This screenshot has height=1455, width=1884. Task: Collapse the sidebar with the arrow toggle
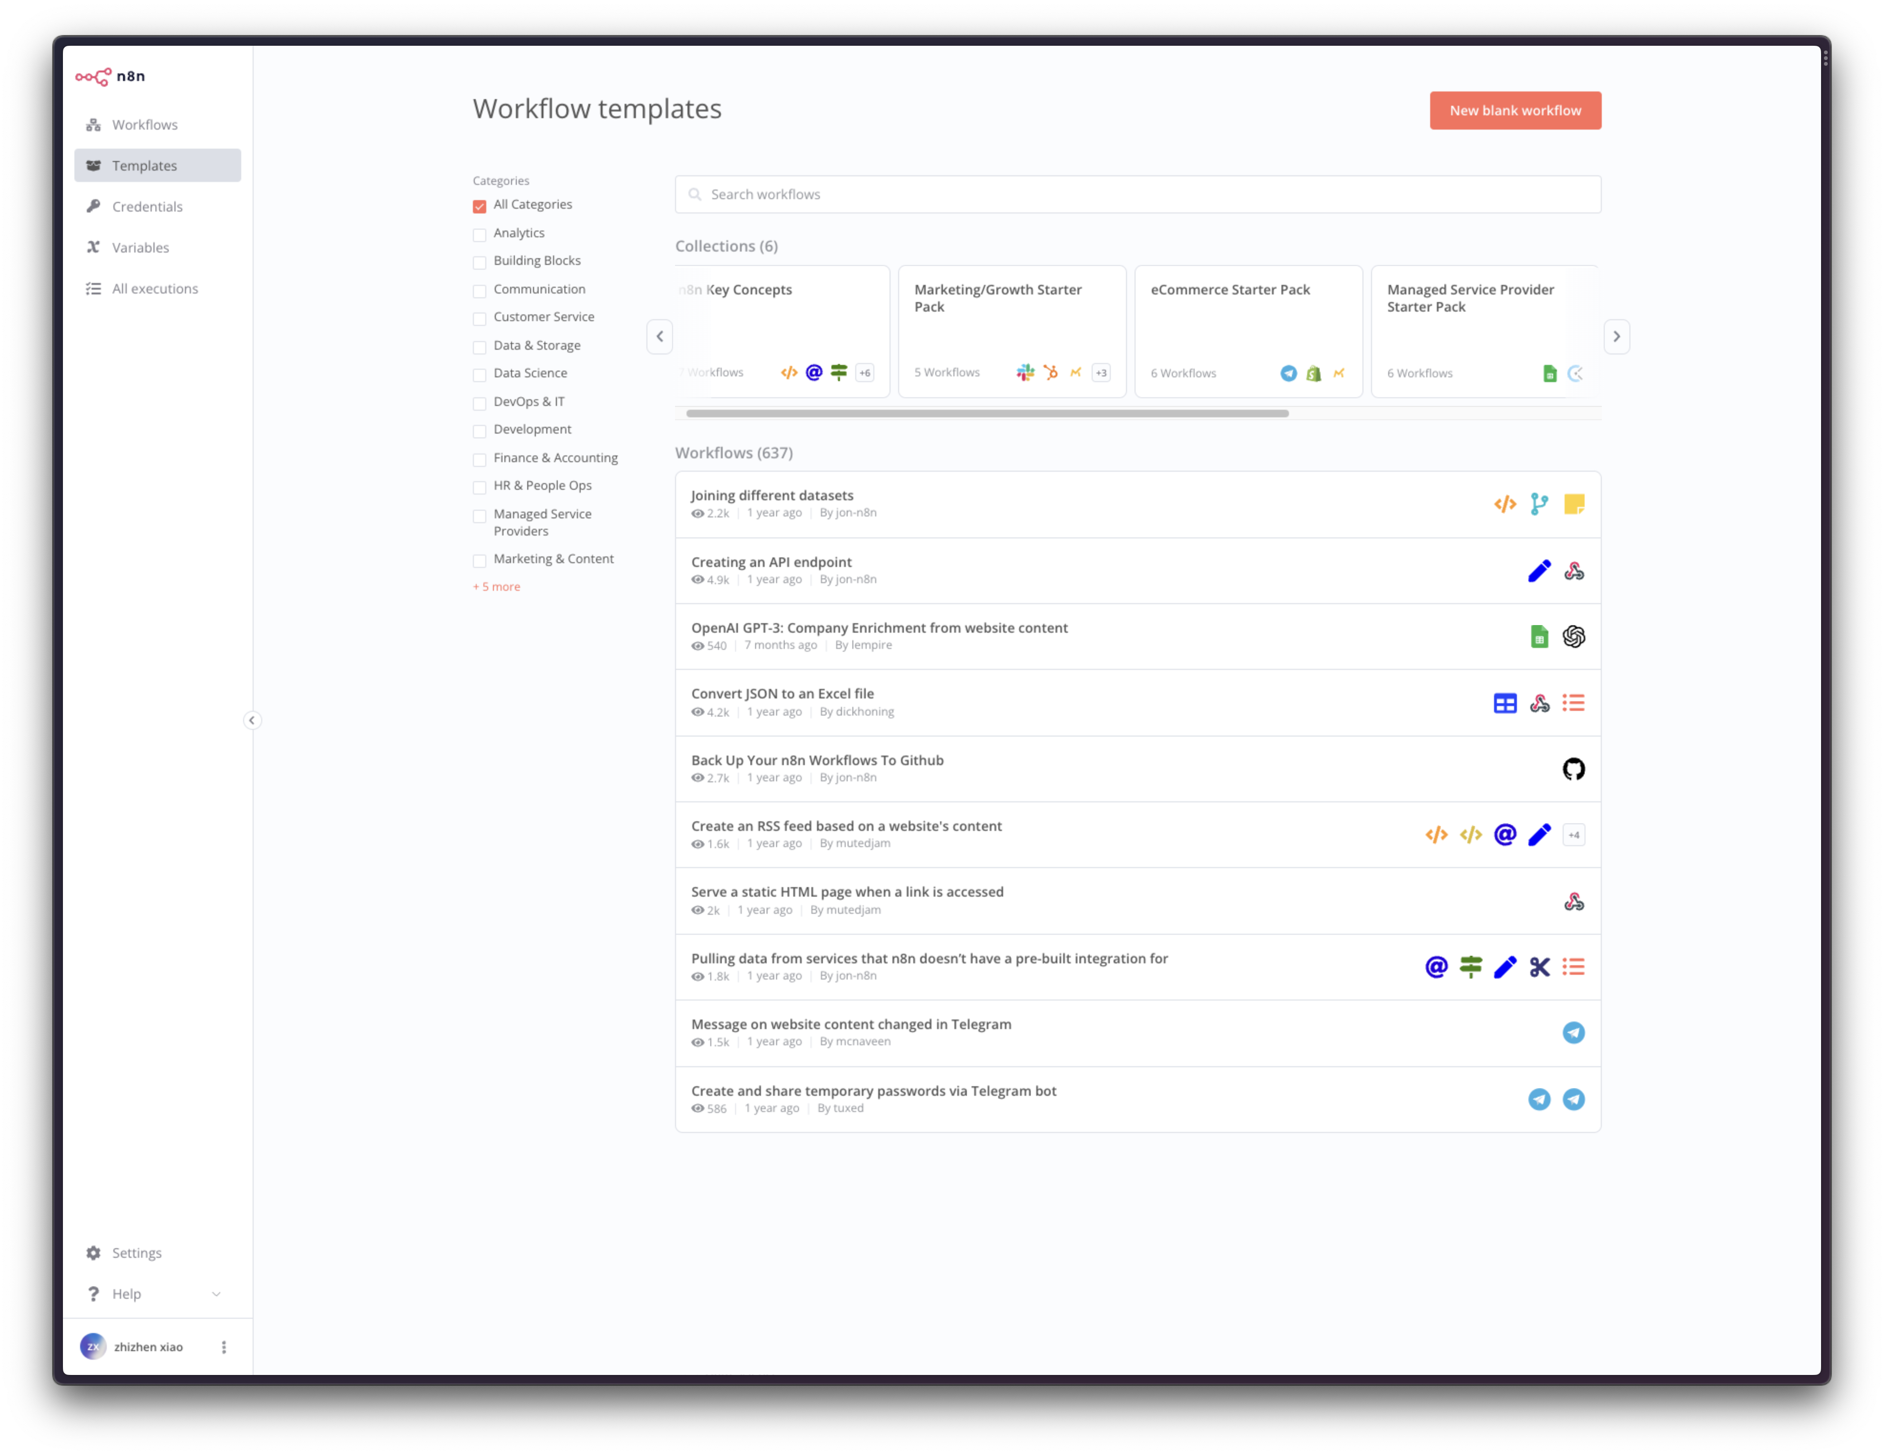click(x=252, y=720)
